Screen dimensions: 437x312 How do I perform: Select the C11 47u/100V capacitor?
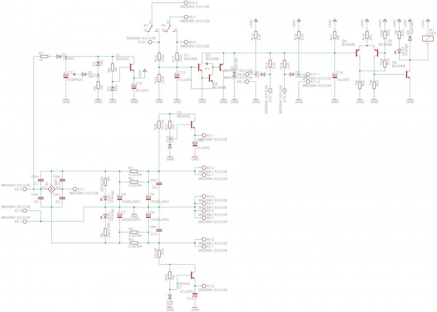pos(66,77)
